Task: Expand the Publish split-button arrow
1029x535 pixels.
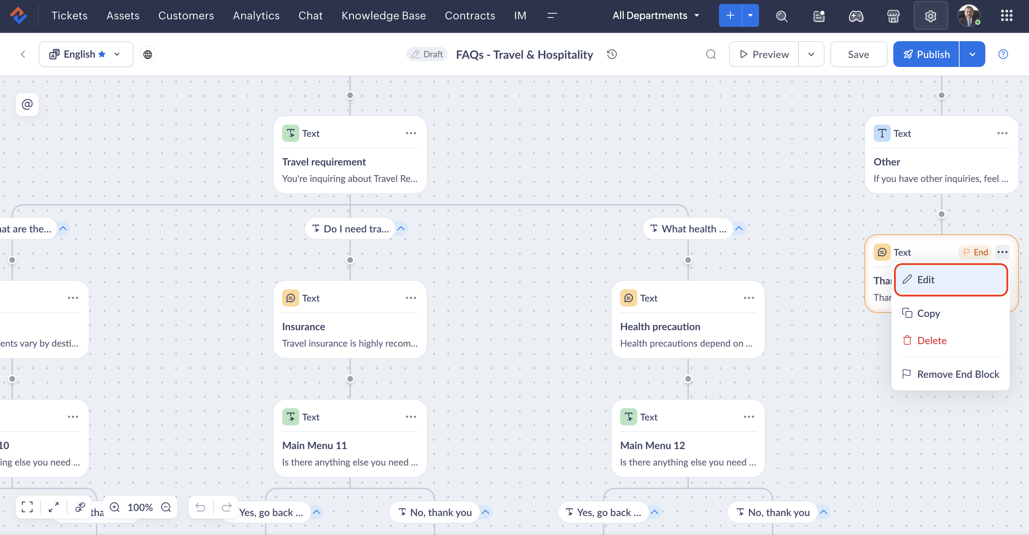Action: coord(972,54)
